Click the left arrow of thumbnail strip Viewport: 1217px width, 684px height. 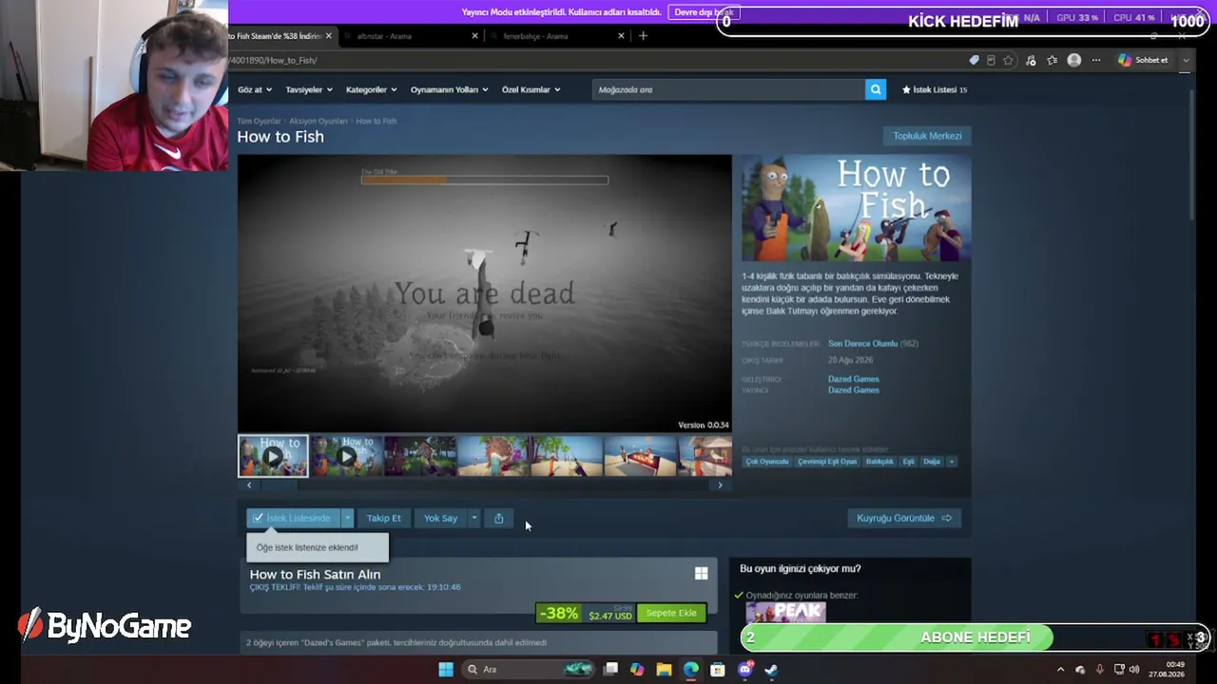pos(249,485)
